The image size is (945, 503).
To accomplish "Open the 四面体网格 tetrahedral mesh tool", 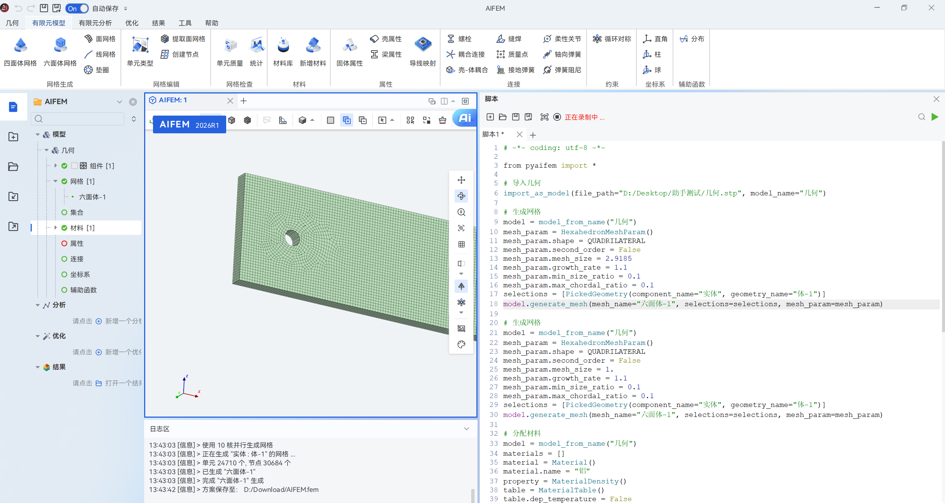I will coord(20,52).
